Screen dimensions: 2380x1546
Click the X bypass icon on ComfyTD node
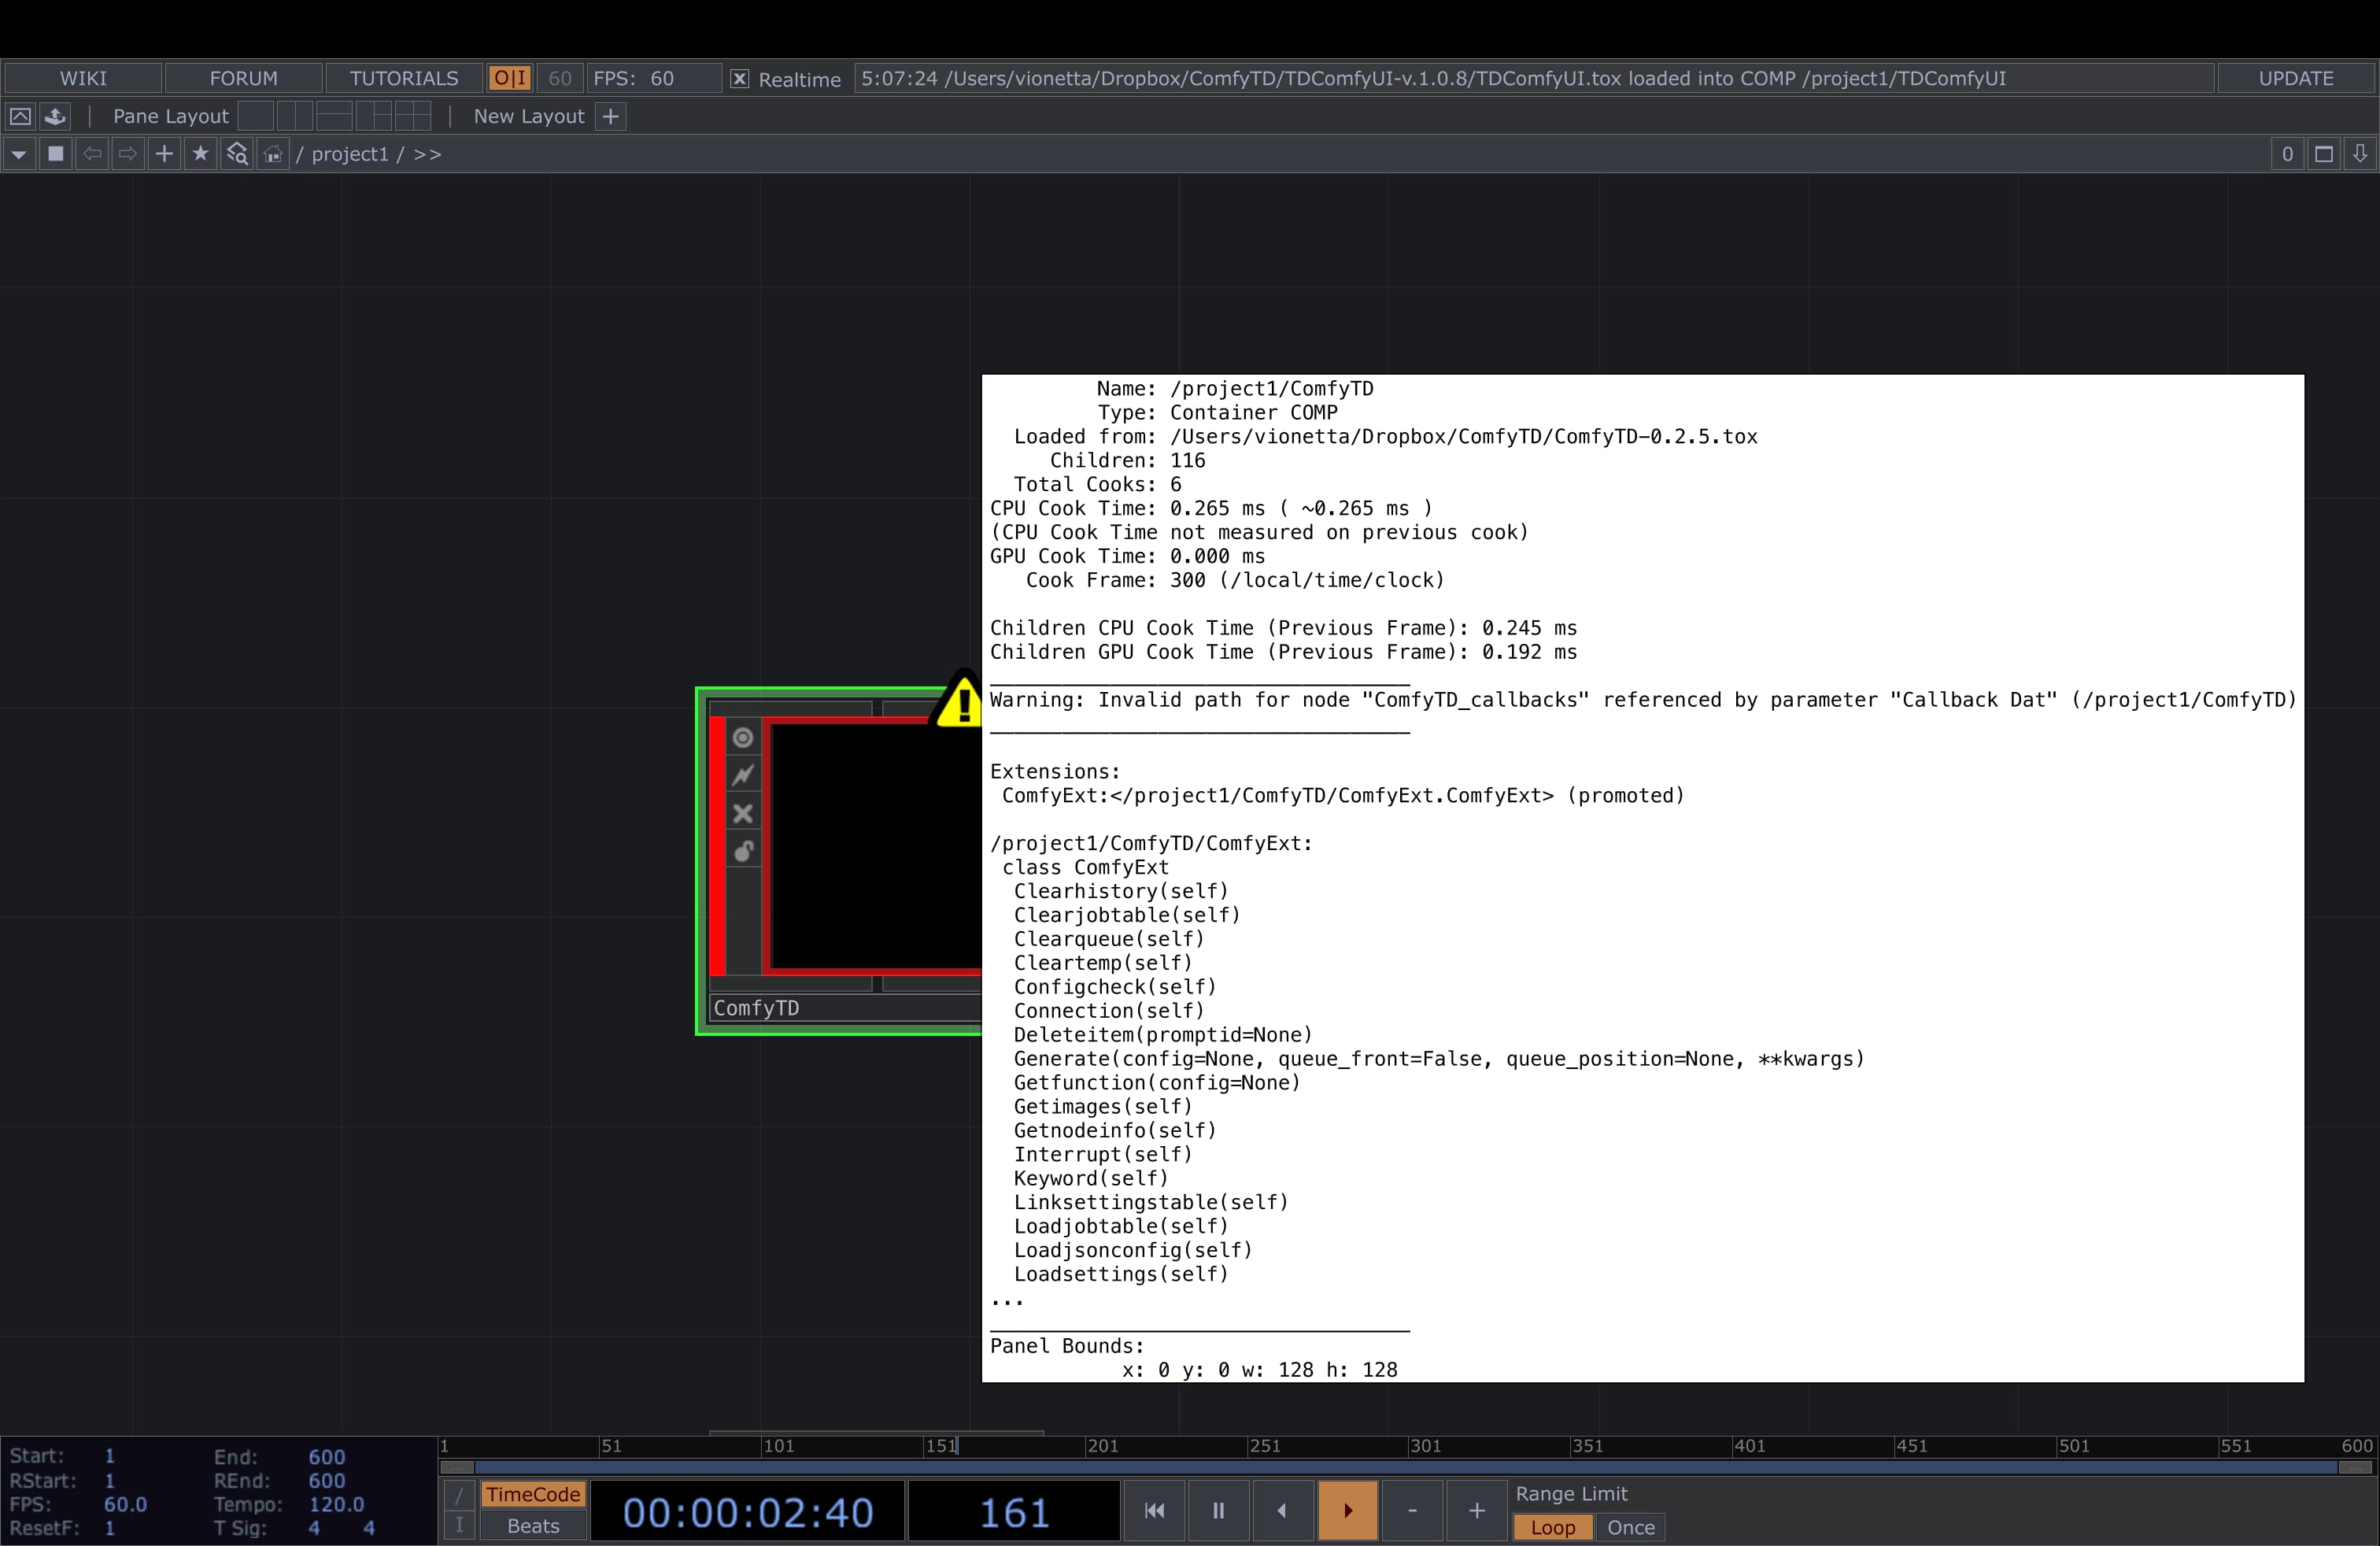pyautogui.click(x=742, y=814)
